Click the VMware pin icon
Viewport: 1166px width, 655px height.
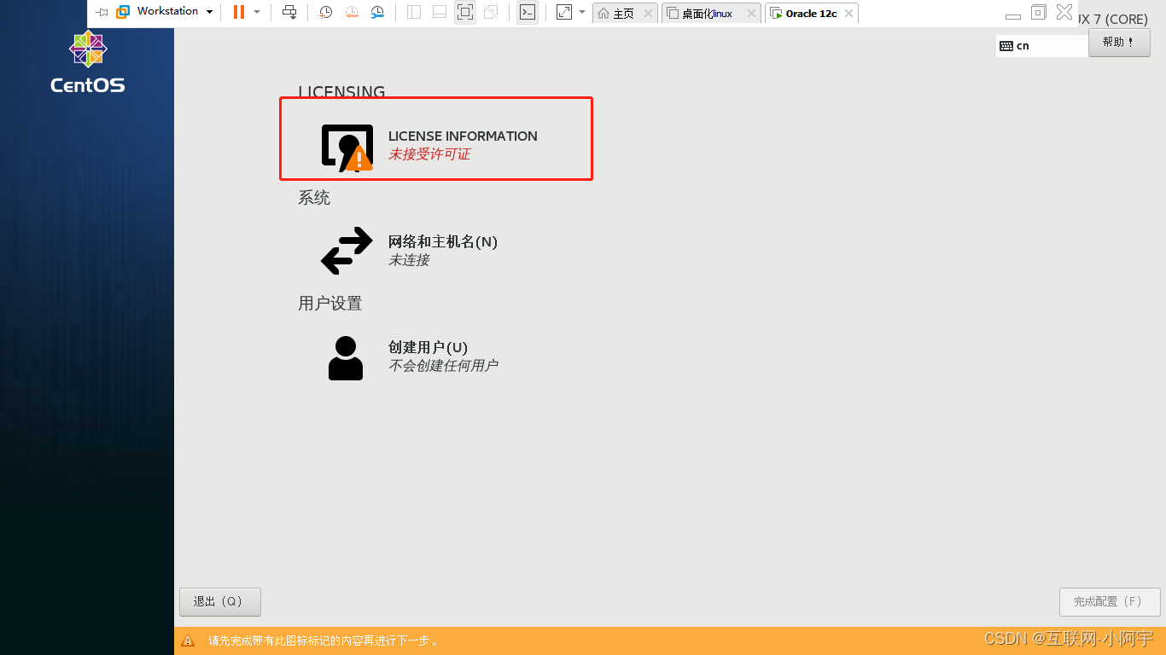pos(102,12)
